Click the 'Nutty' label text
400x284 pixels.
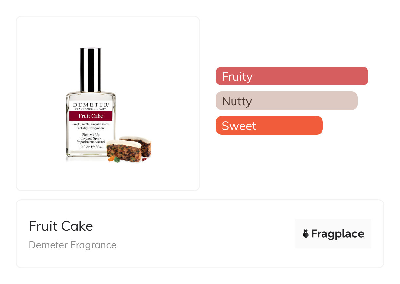[237, 101]
